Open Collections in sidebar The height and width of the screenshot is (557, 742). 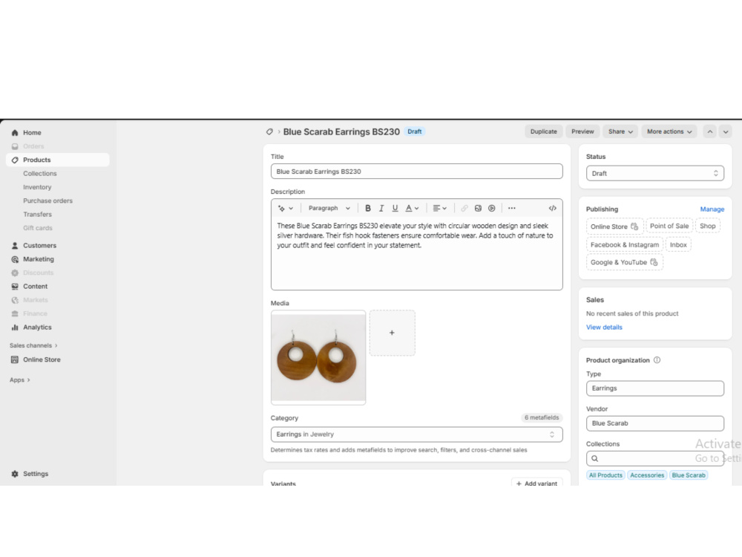[40, 174]
